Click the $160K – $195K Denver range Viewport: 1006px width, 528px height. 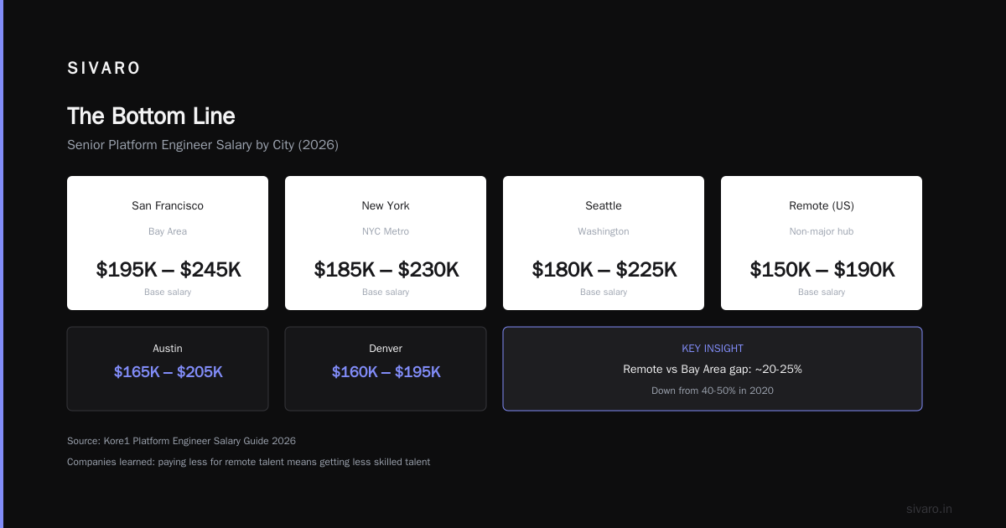click(x=386, y=372)
